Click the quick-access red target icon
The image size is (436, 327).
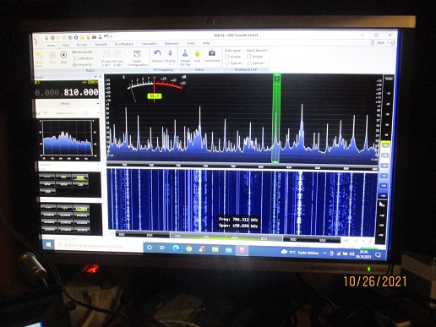[52, 37]
